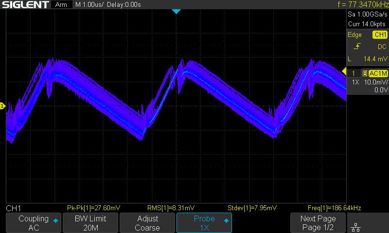Click the M 1.00us/ timebase readout
Viewport: 389px width, 233px height.
pyautogui.click(x=89, y=4)
